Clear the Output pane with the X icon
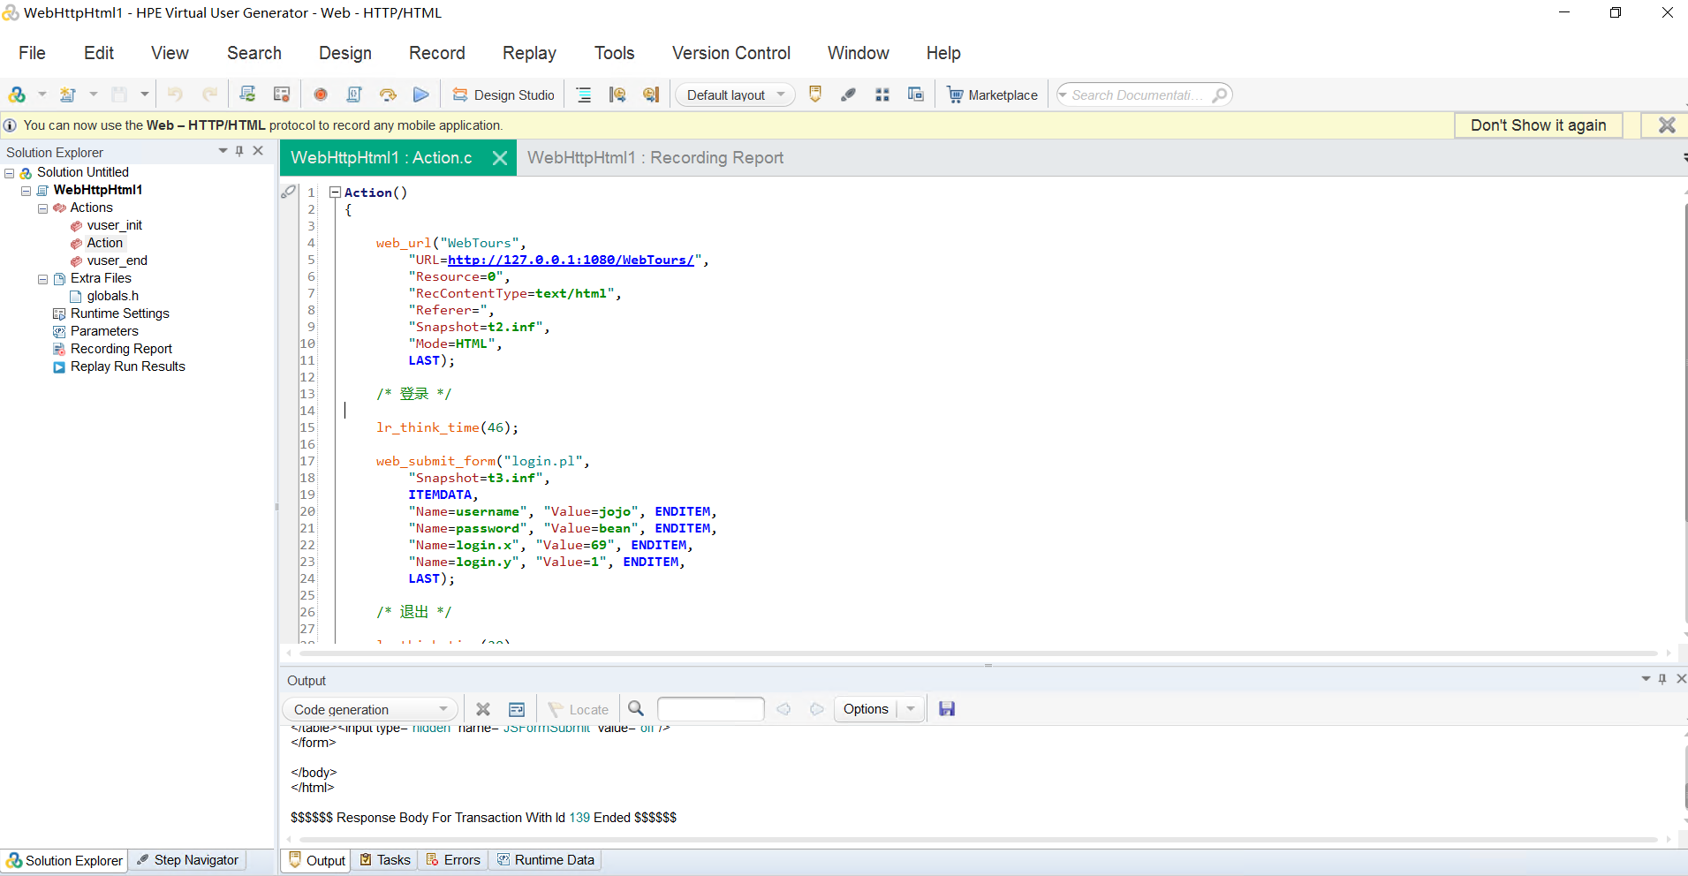The width and height of the screenshot is (1688, 876). tap(483, 709)
